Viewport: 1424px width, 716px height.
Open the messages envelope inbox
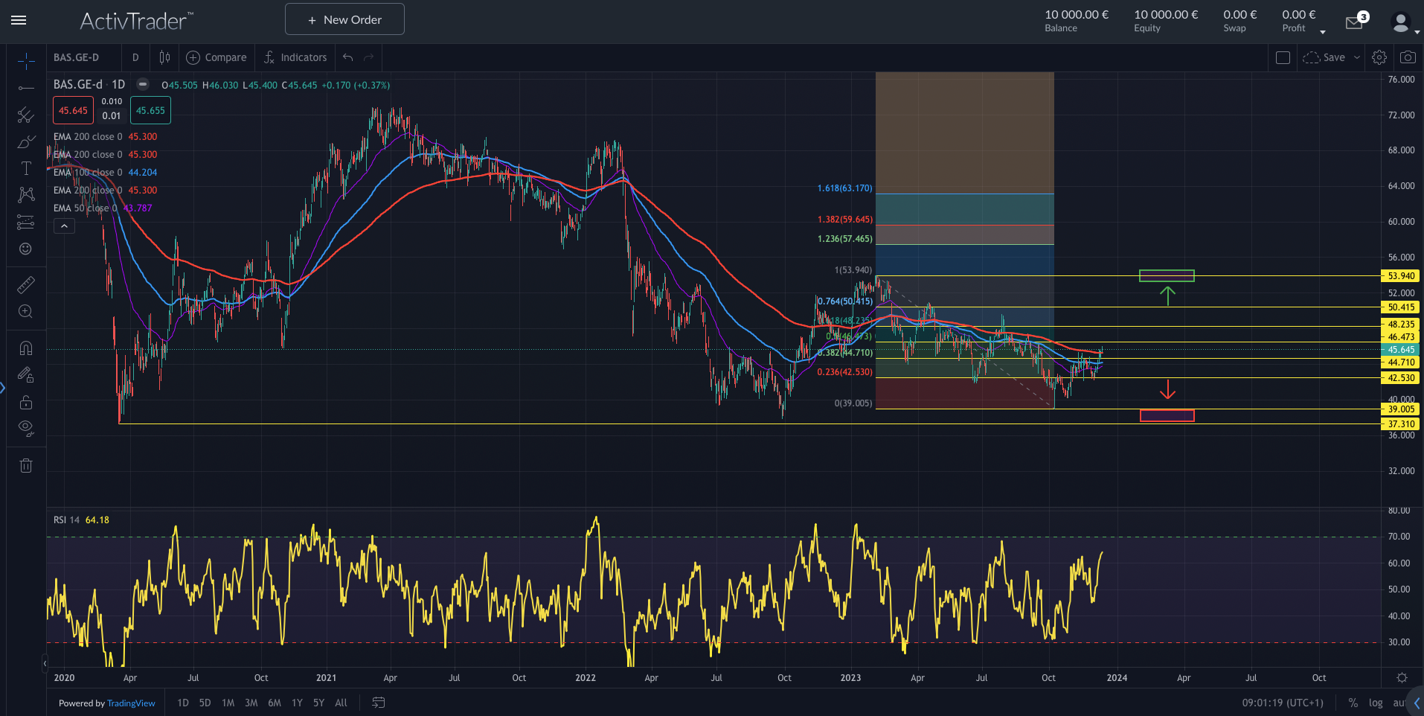(1354, 23)
